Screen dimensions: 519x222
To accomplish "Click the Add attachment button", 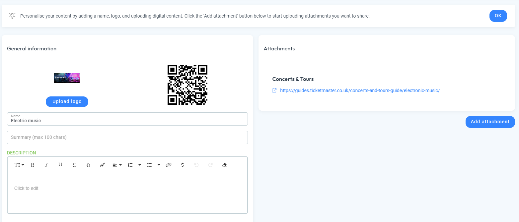I will click(x=490, y=122).
